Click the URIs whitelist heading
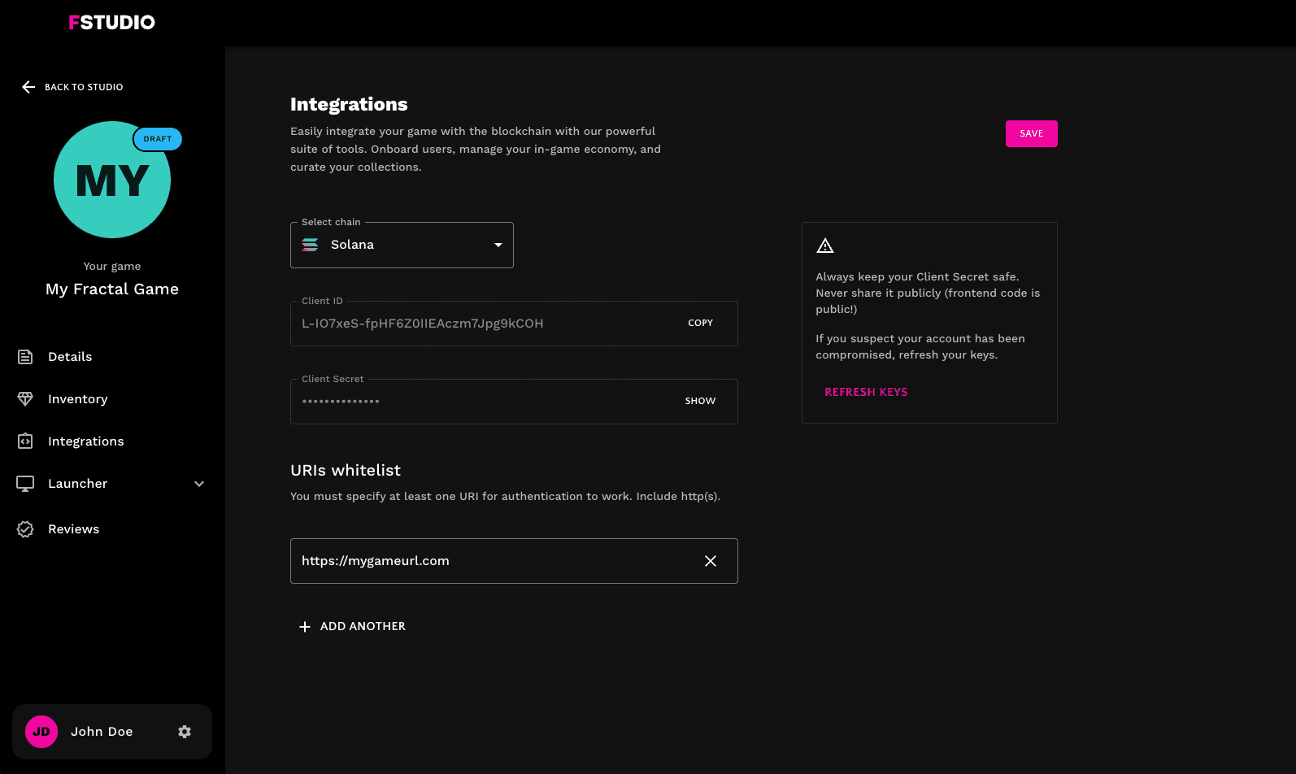The image size is (1296, 774). point(346,471)
